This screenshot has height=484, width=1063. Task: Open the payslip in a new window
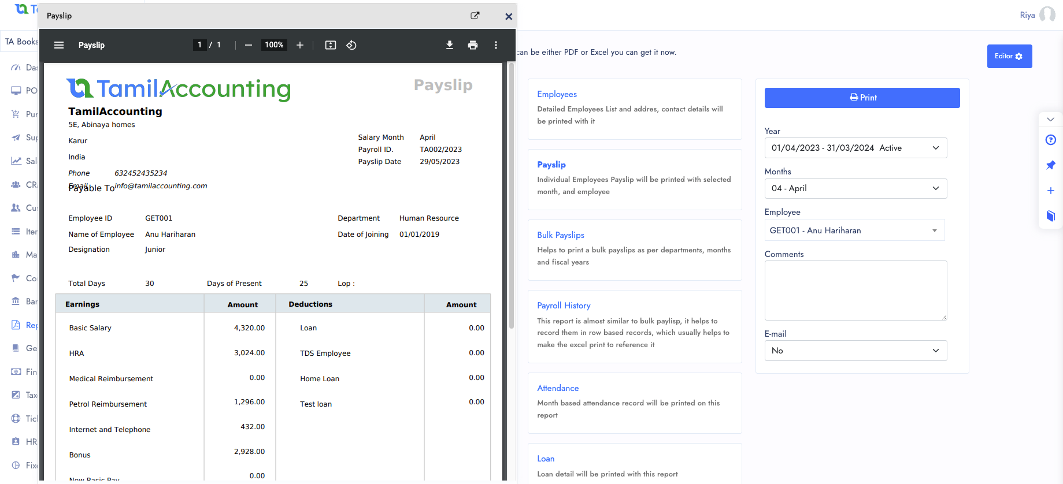[475, 16]
